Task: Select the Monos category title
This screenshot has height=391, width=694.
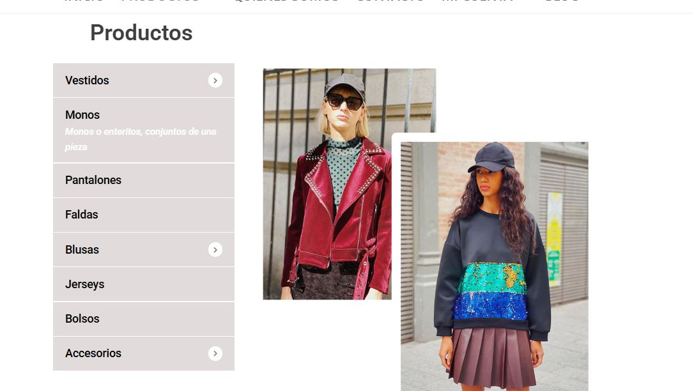Action: (82, 115)
